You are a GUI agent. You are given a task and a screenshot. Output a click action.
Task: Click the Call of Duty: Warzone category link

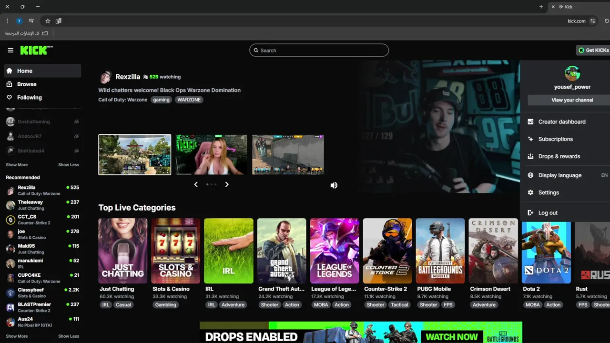(x=122, y=100)
